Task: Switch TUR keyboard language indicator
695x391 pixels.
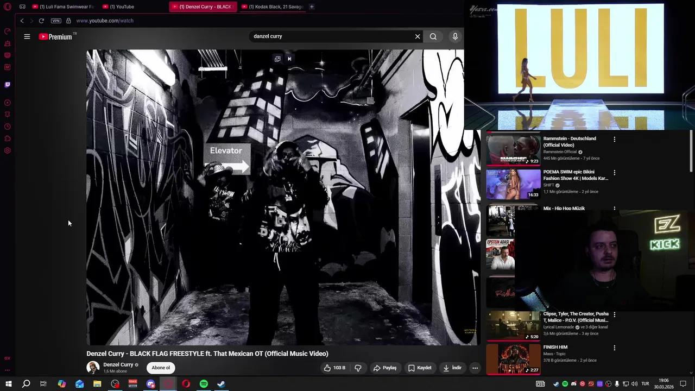Action: 645,384
